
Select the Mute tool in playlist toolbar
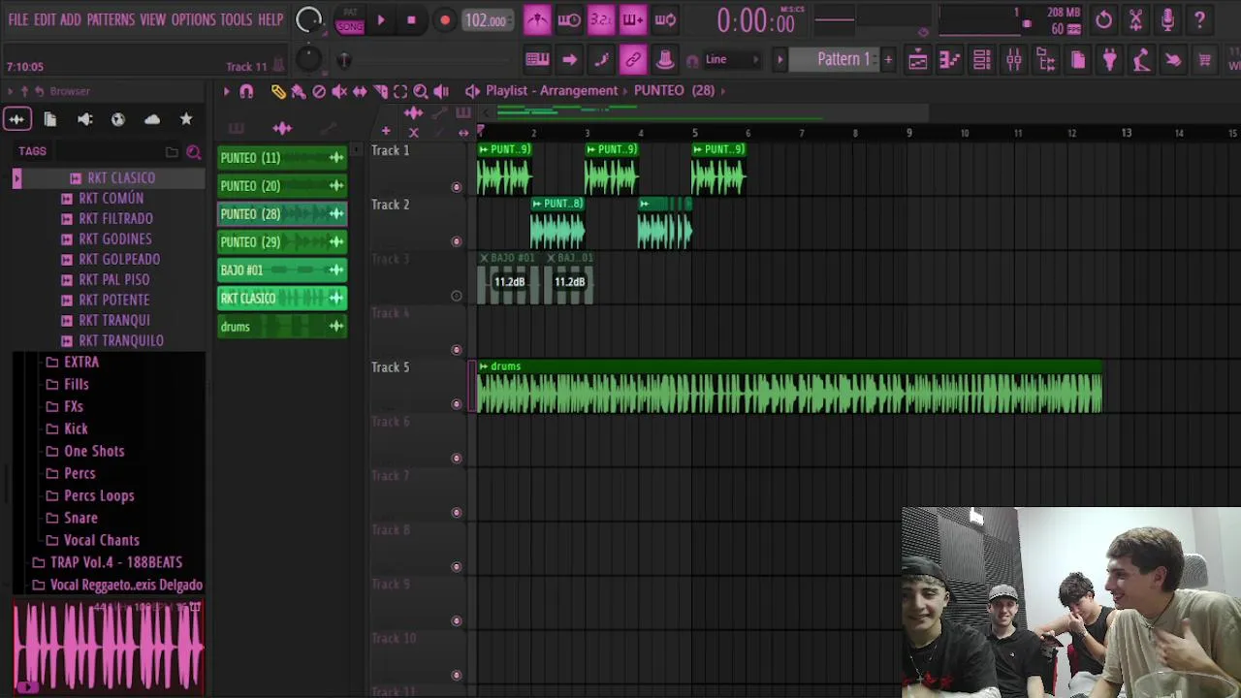click(x=339, y=91)
